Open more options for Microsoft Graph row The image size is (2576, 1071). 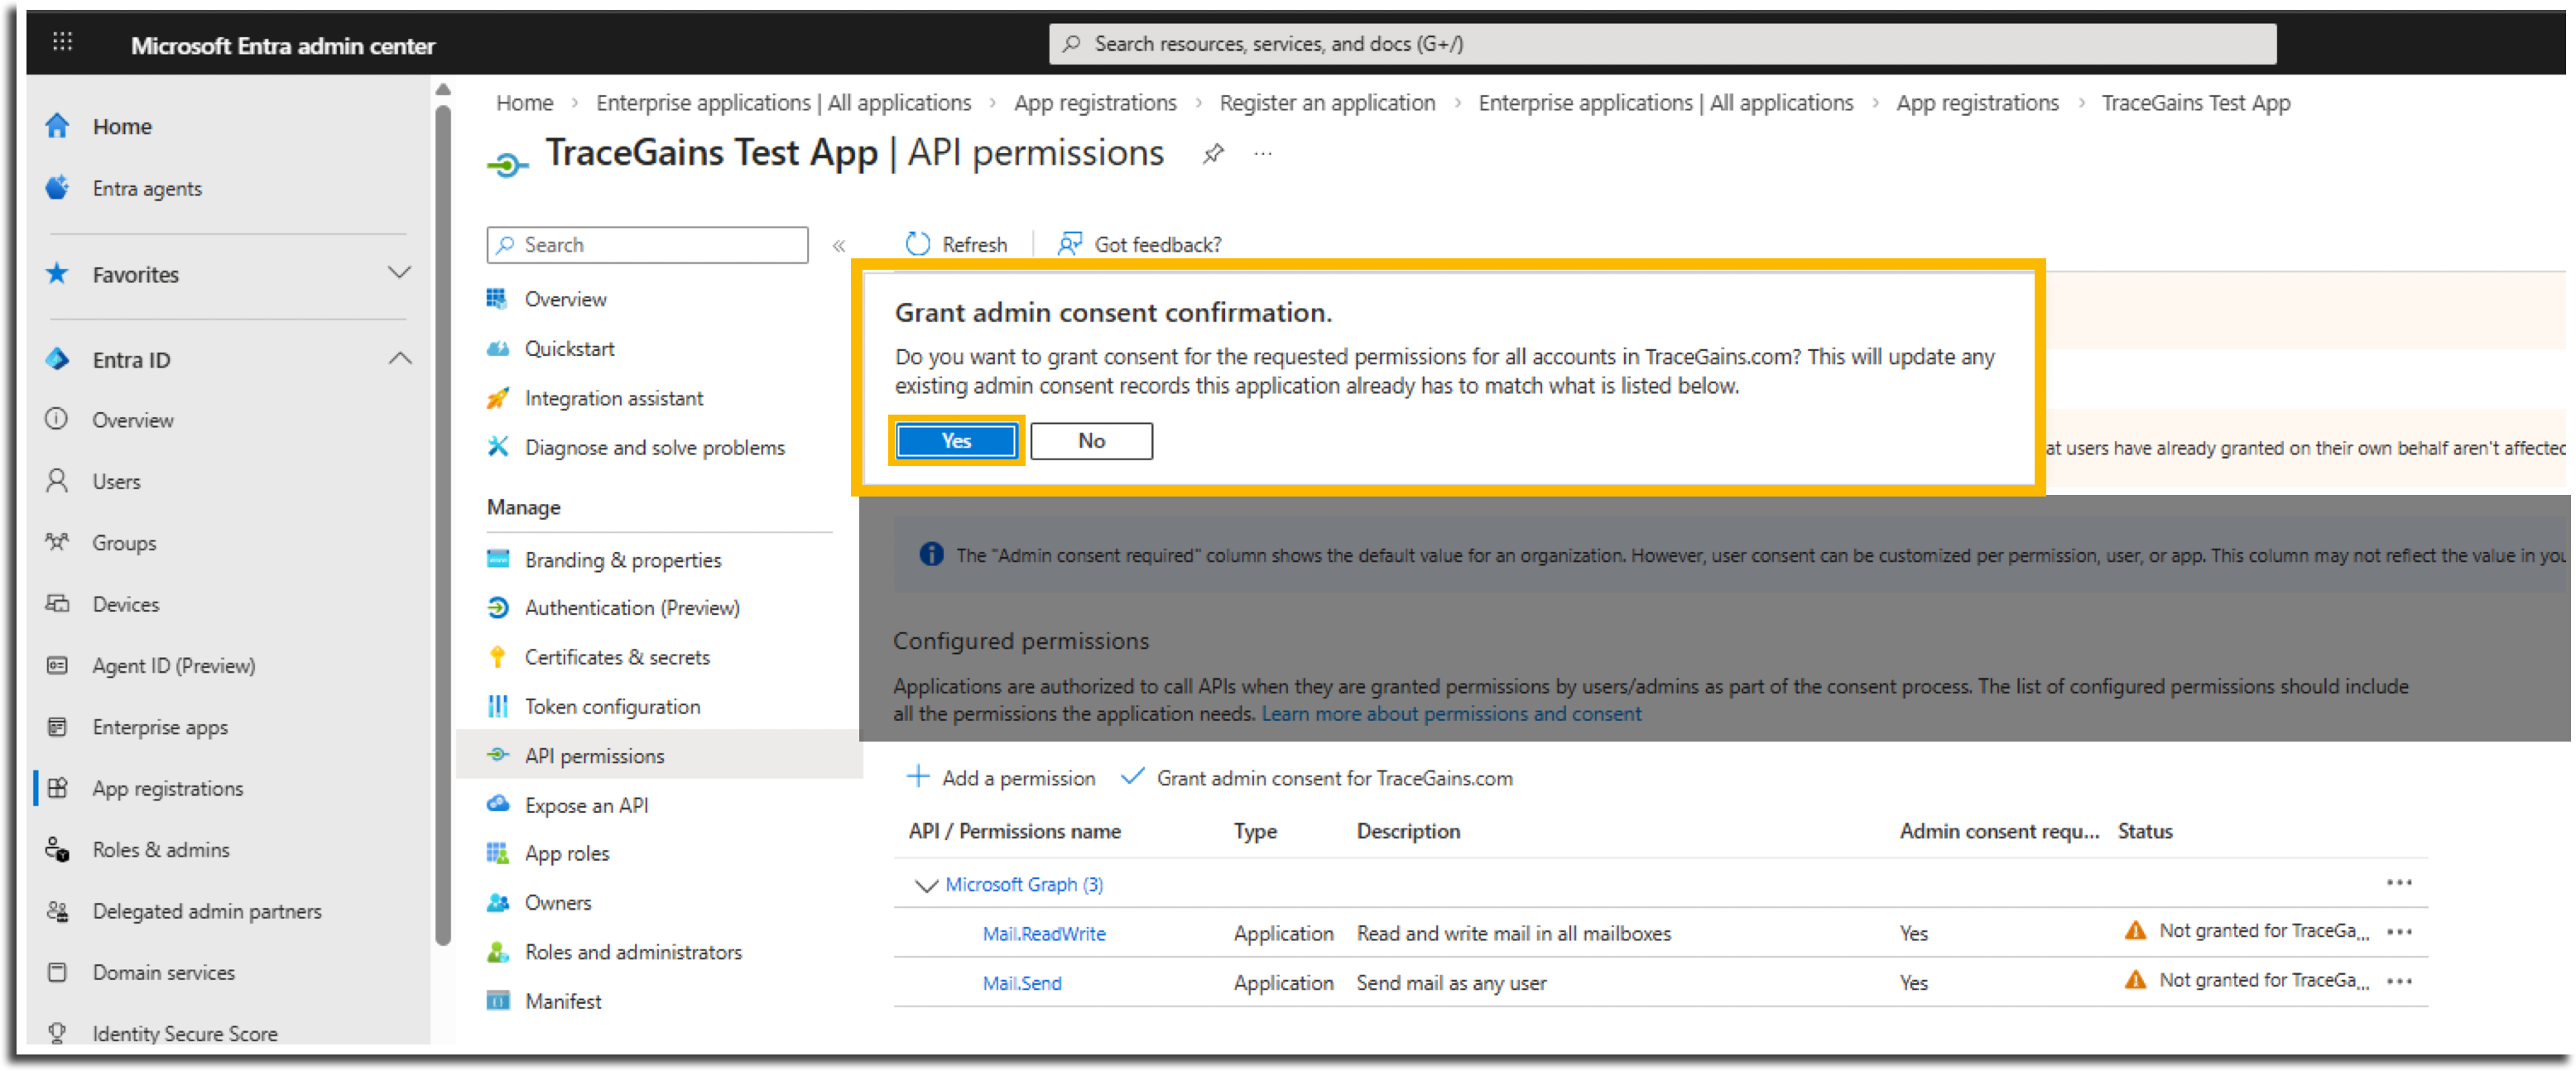(2399, 883)
